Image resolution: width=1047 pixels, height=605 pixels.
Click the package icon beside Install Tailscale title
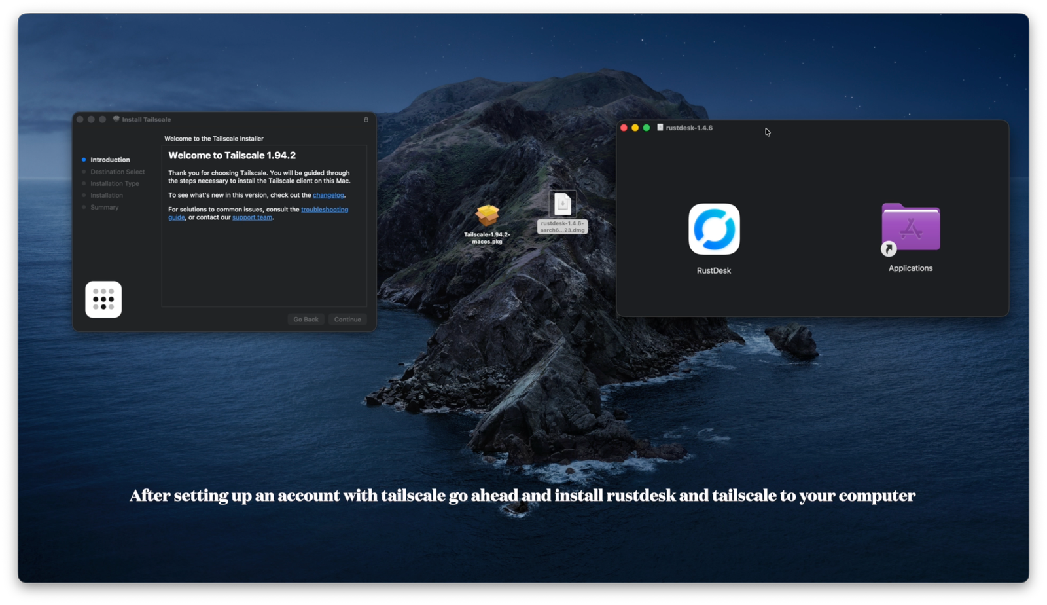115,119
